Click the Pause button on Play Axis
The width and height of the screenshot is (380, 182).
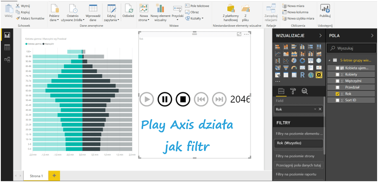click(x=165, y=99)
